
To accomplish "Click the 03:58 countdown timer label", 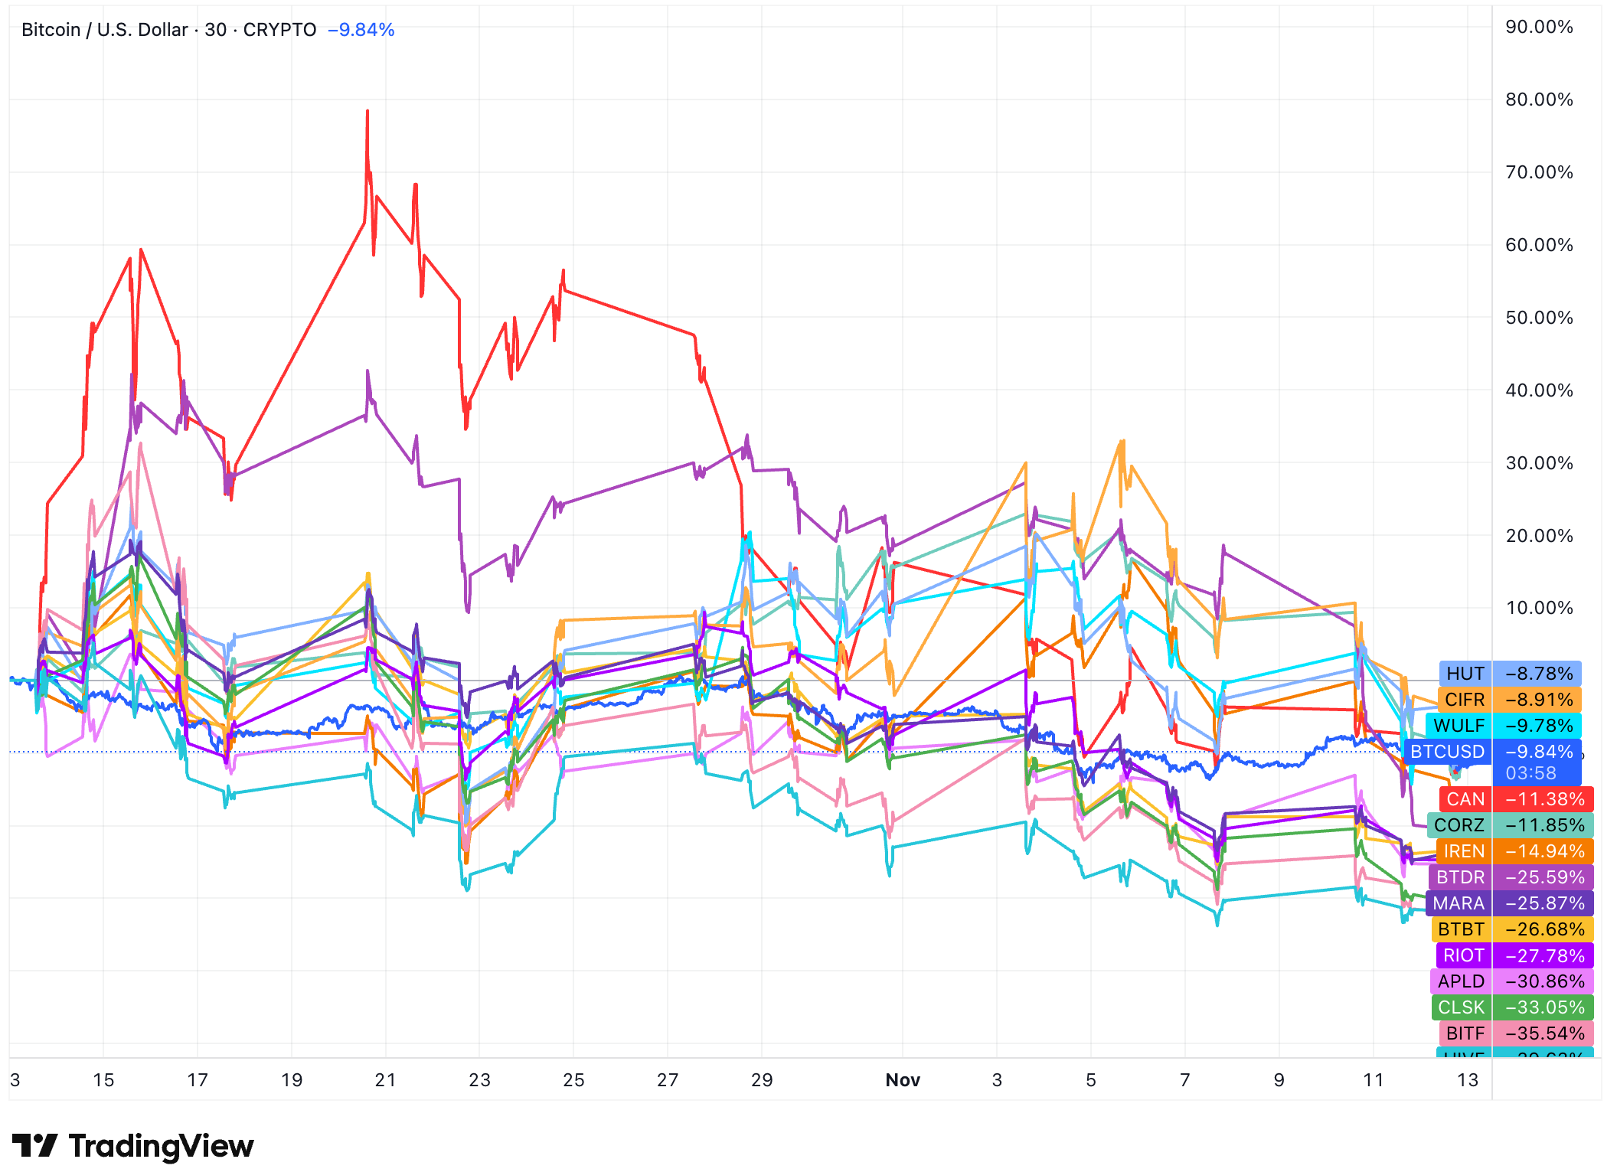I will coord(1530,773).
